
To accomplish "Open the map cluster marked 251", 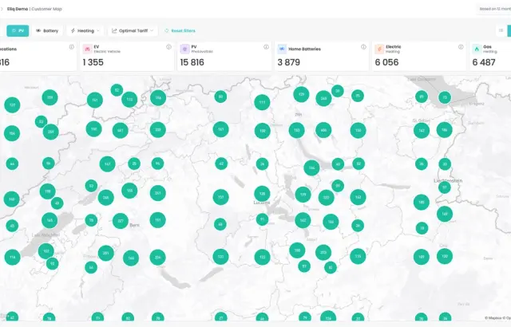I will pyautogui.click(x=158, y=193).
